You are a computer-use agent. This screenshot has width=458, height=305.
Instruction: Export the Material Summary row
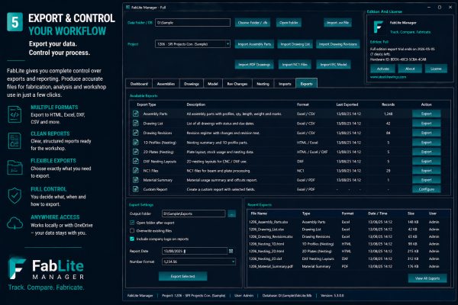click(x=426, y=180)
